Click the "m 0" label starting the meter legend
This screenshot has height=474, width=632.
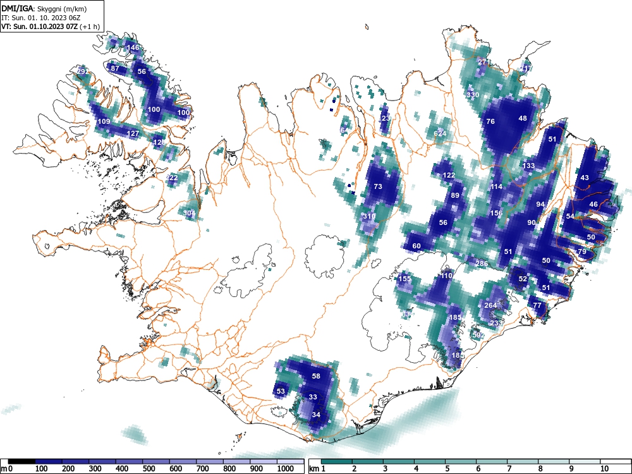tap(8, 469)
